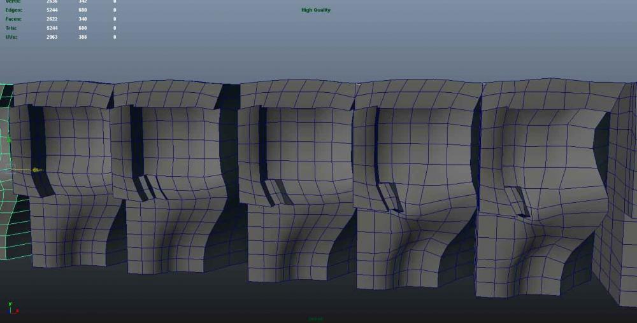Click the zero in the Tris row
The height and width of the screenshot is (323, 637).
pos(115,28)
